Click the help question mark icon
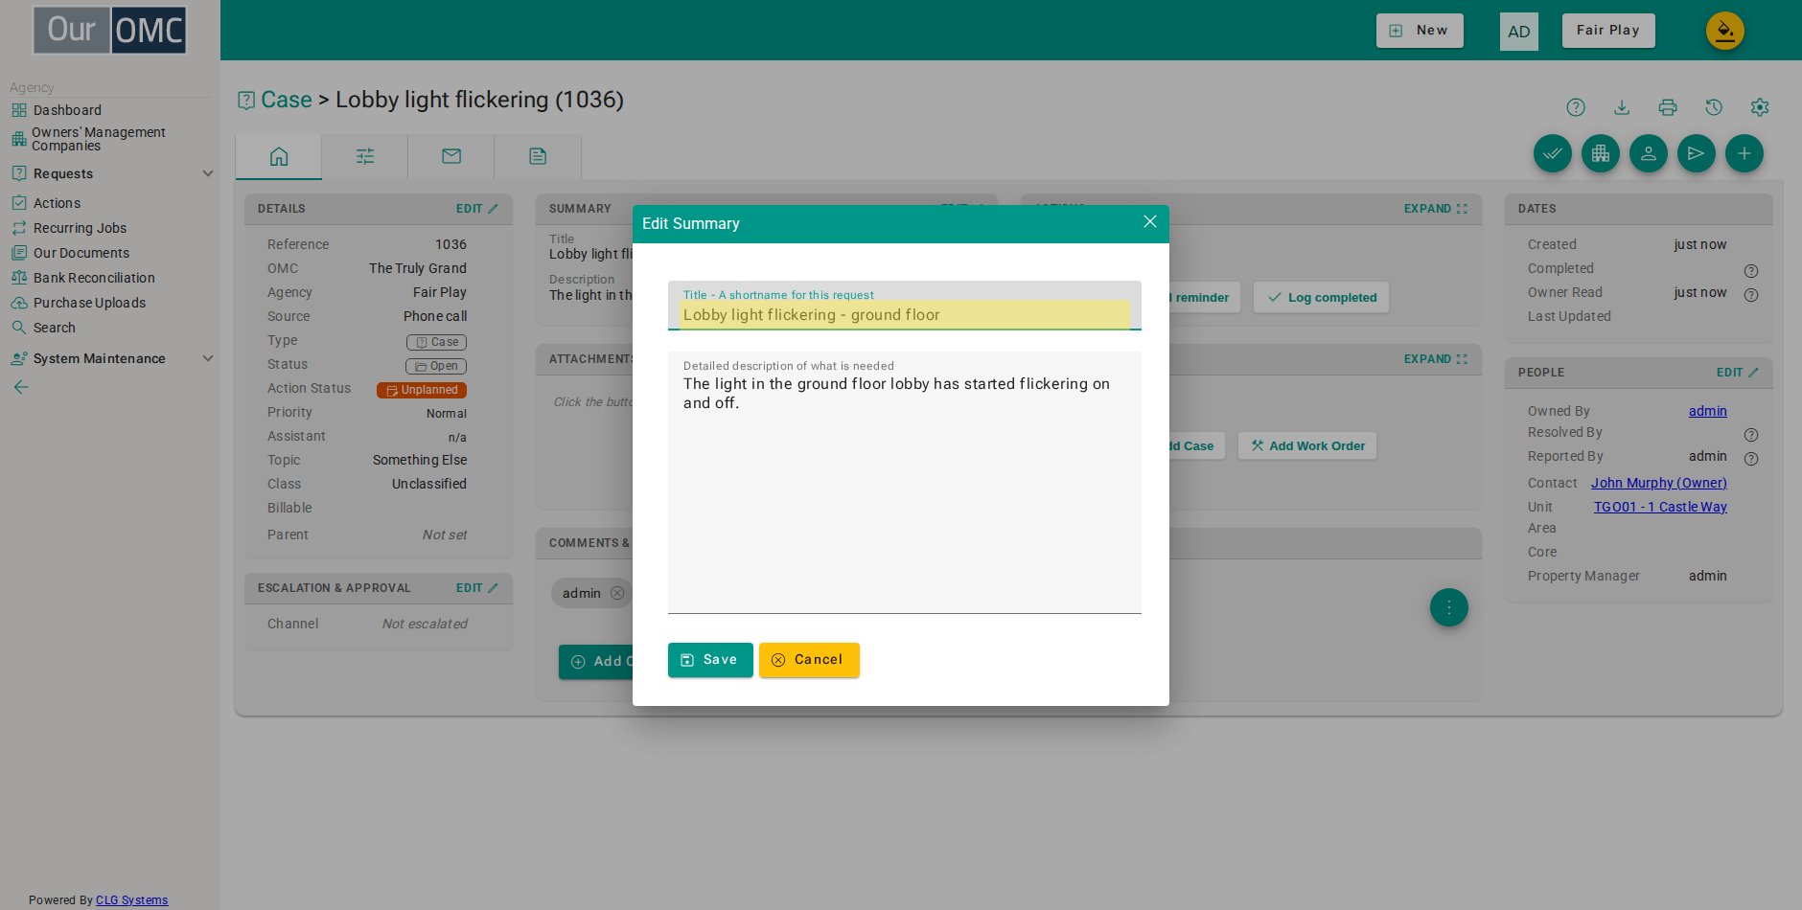1802x910 pixels. click(1576, 107)
